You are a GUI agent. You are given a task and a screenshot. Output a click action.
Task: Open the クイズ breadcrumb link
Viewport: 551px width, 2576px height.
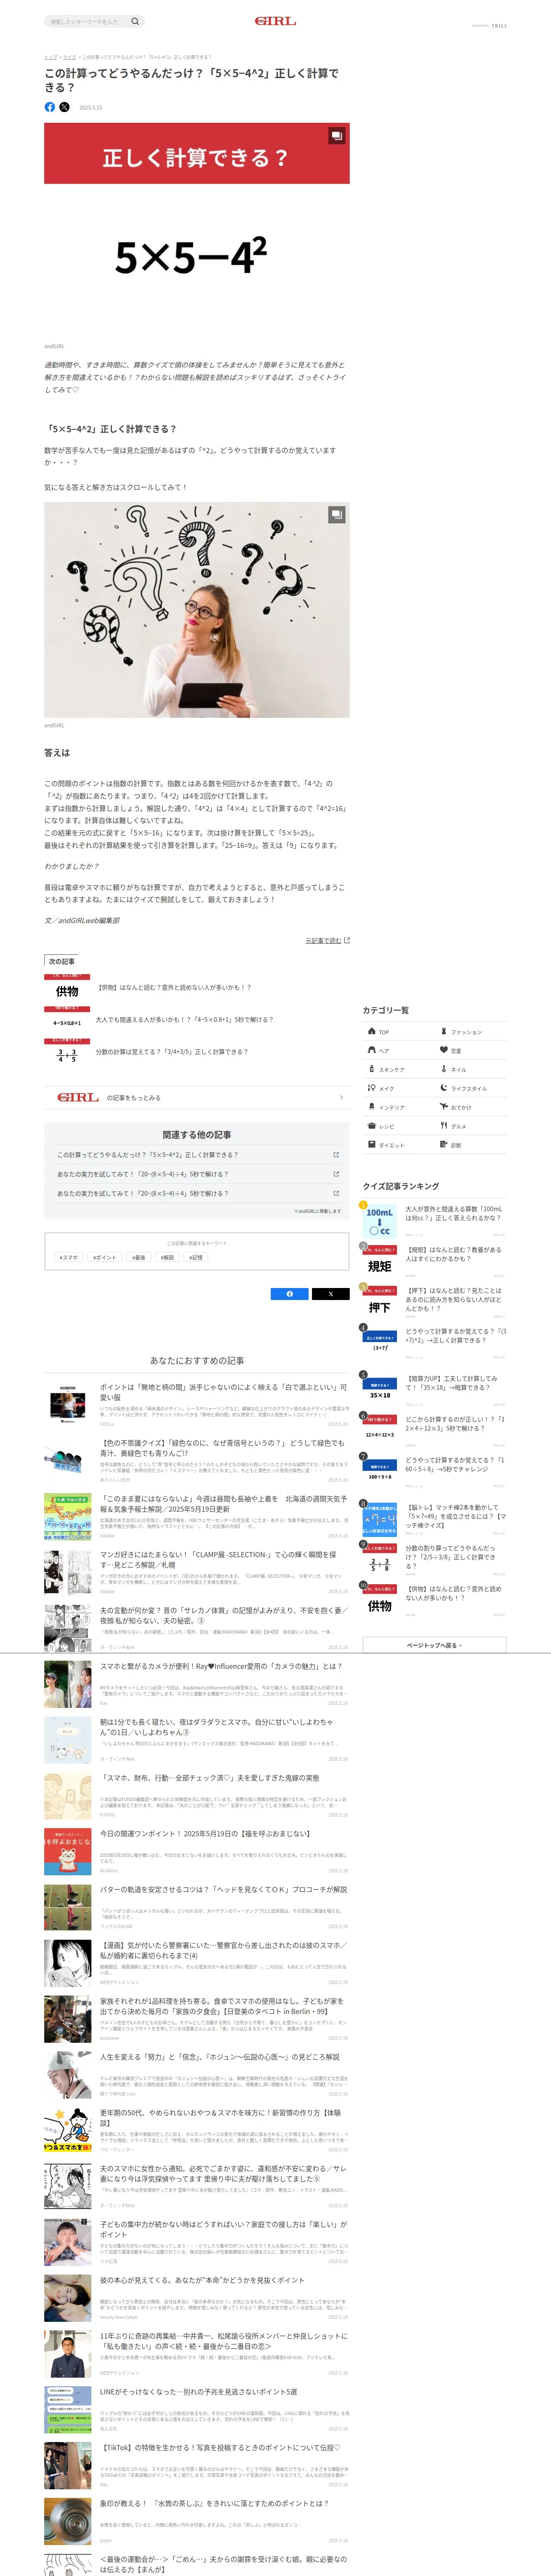70,57
